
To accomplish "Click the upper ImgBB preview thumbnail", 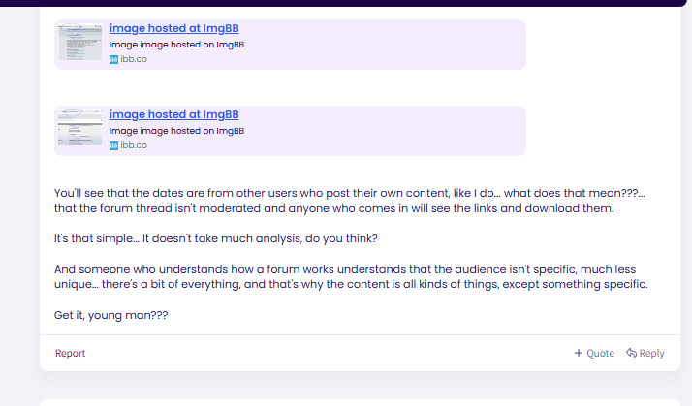I will (79, 42).
